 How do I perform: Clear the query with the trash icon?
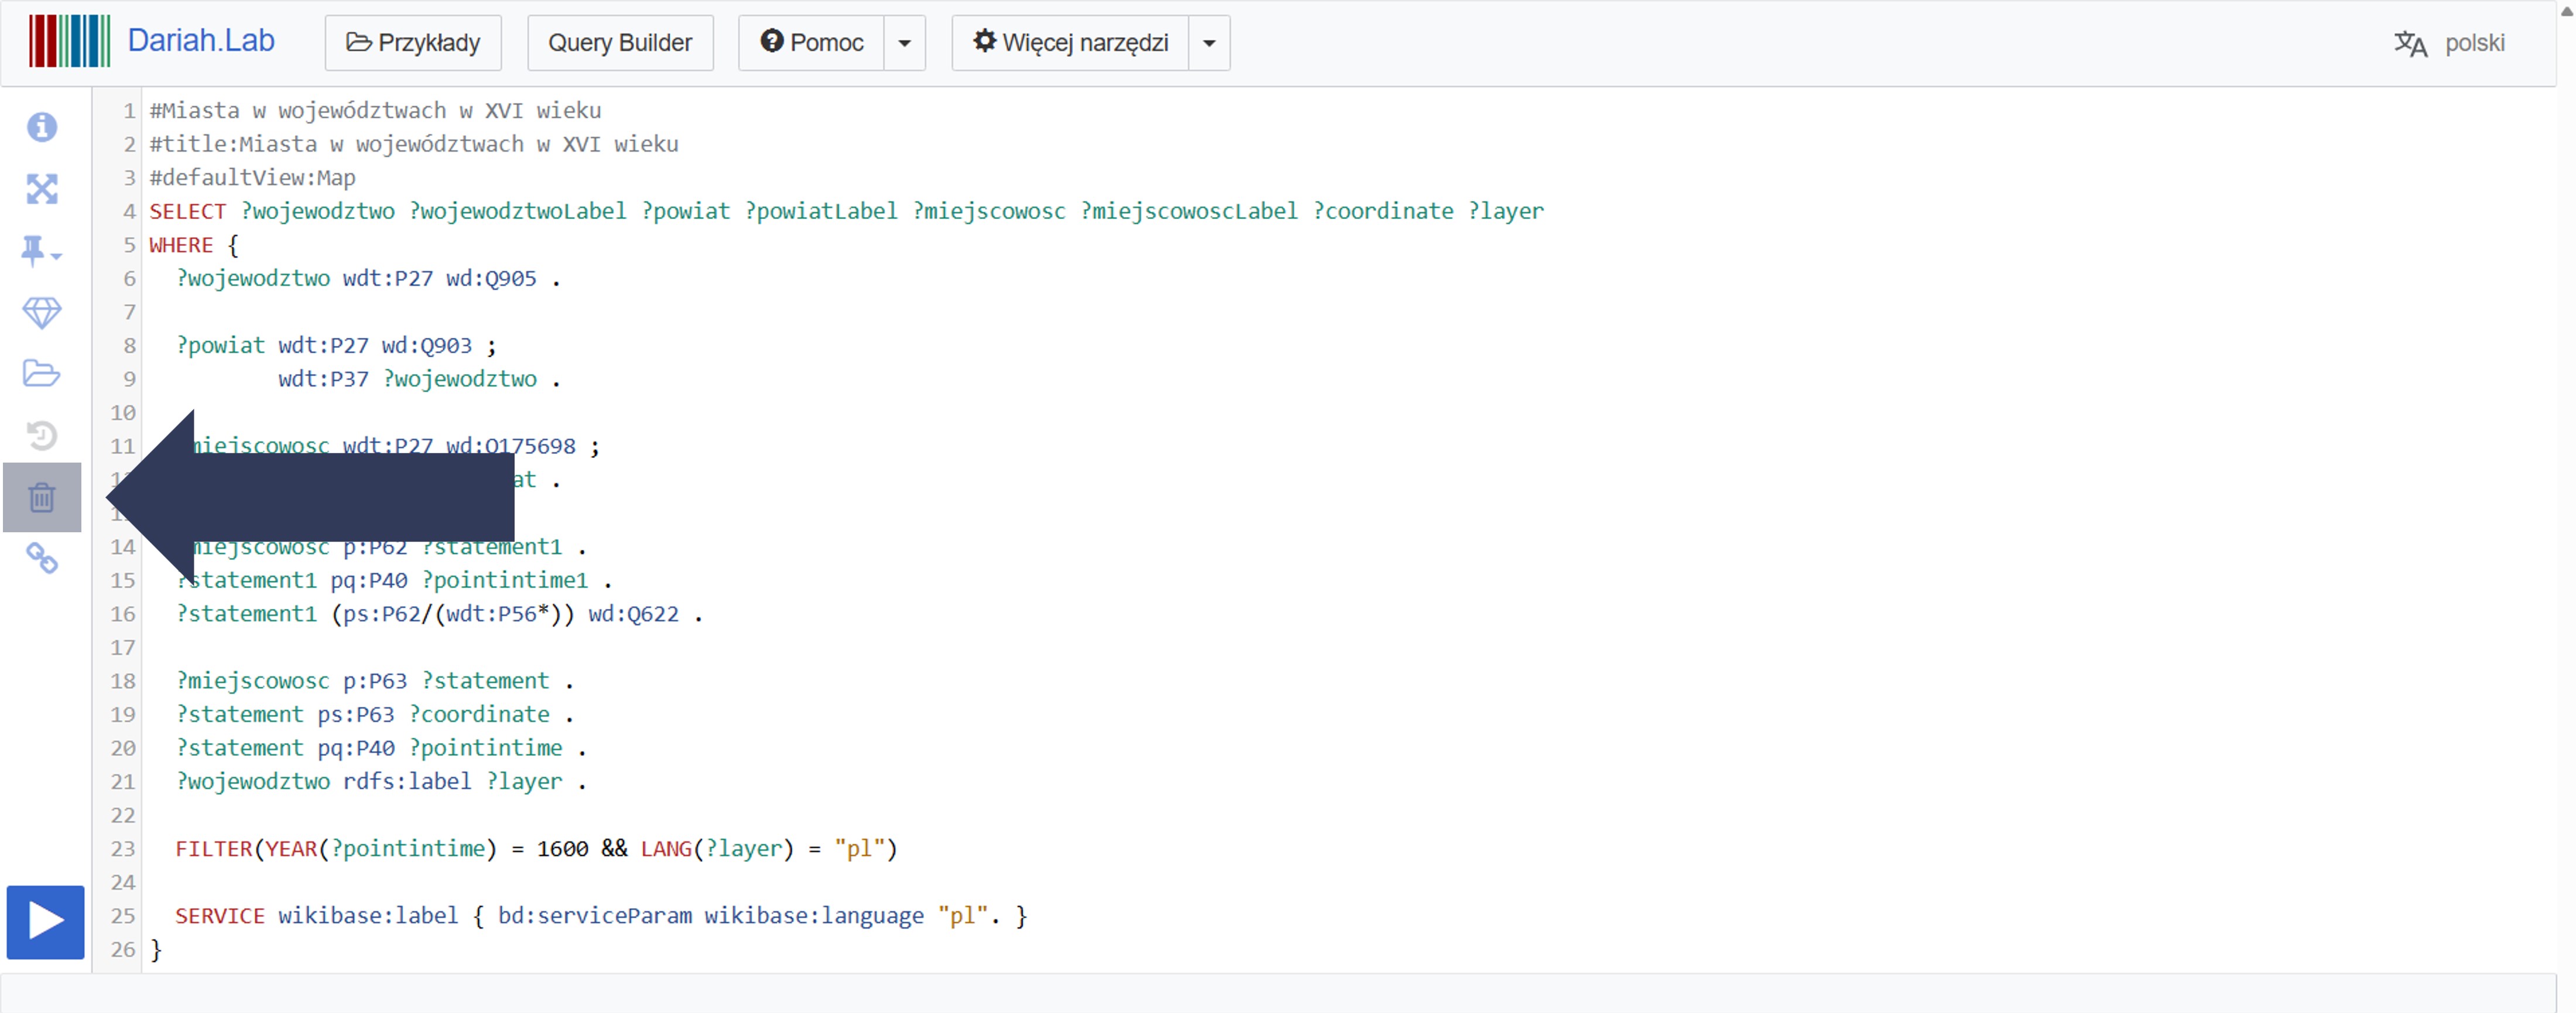(x=42, y=498)
